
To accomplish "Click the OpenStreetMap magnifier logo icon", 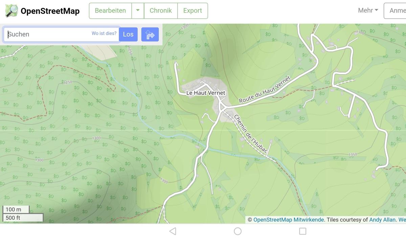I will pyautogui.click(x=12, y=11).
